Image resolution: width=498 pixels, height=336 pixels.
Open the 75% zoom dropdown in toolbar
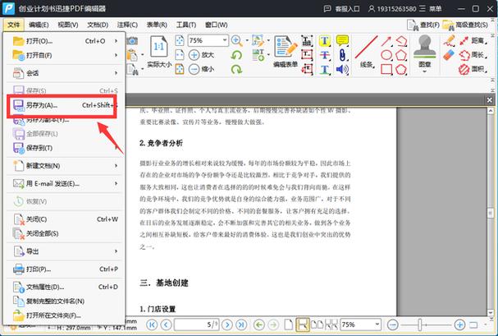tap(224, 40)
